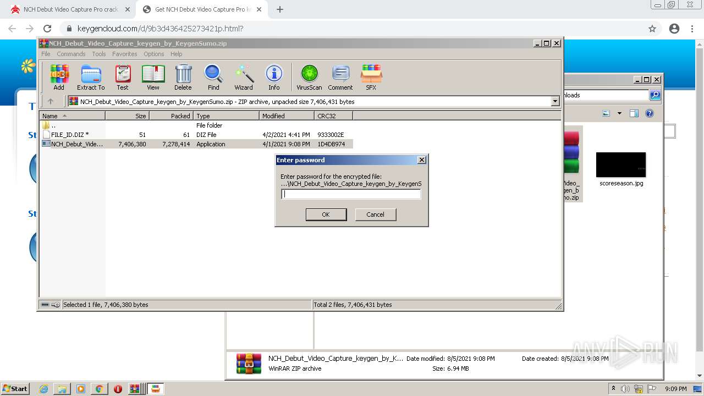Image resolution: width=704 pixels, height=396 pixels.
Task: Click the SFX toolbar icon
Action: coord(371,77)
